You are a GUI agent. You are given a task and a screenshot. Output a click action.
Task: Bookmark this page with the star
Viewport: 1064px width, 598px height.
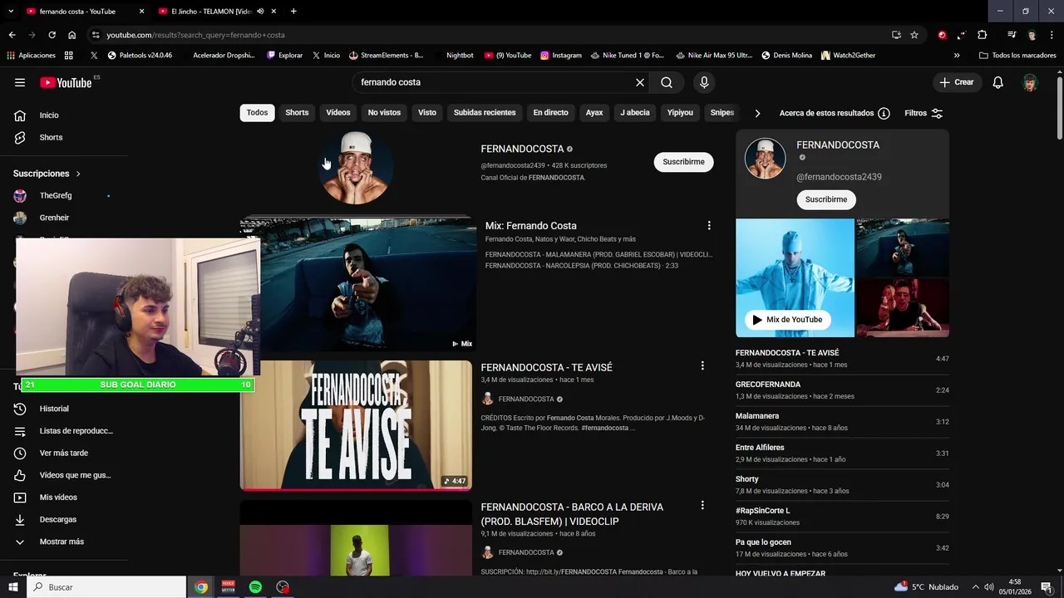pos(914,35)
